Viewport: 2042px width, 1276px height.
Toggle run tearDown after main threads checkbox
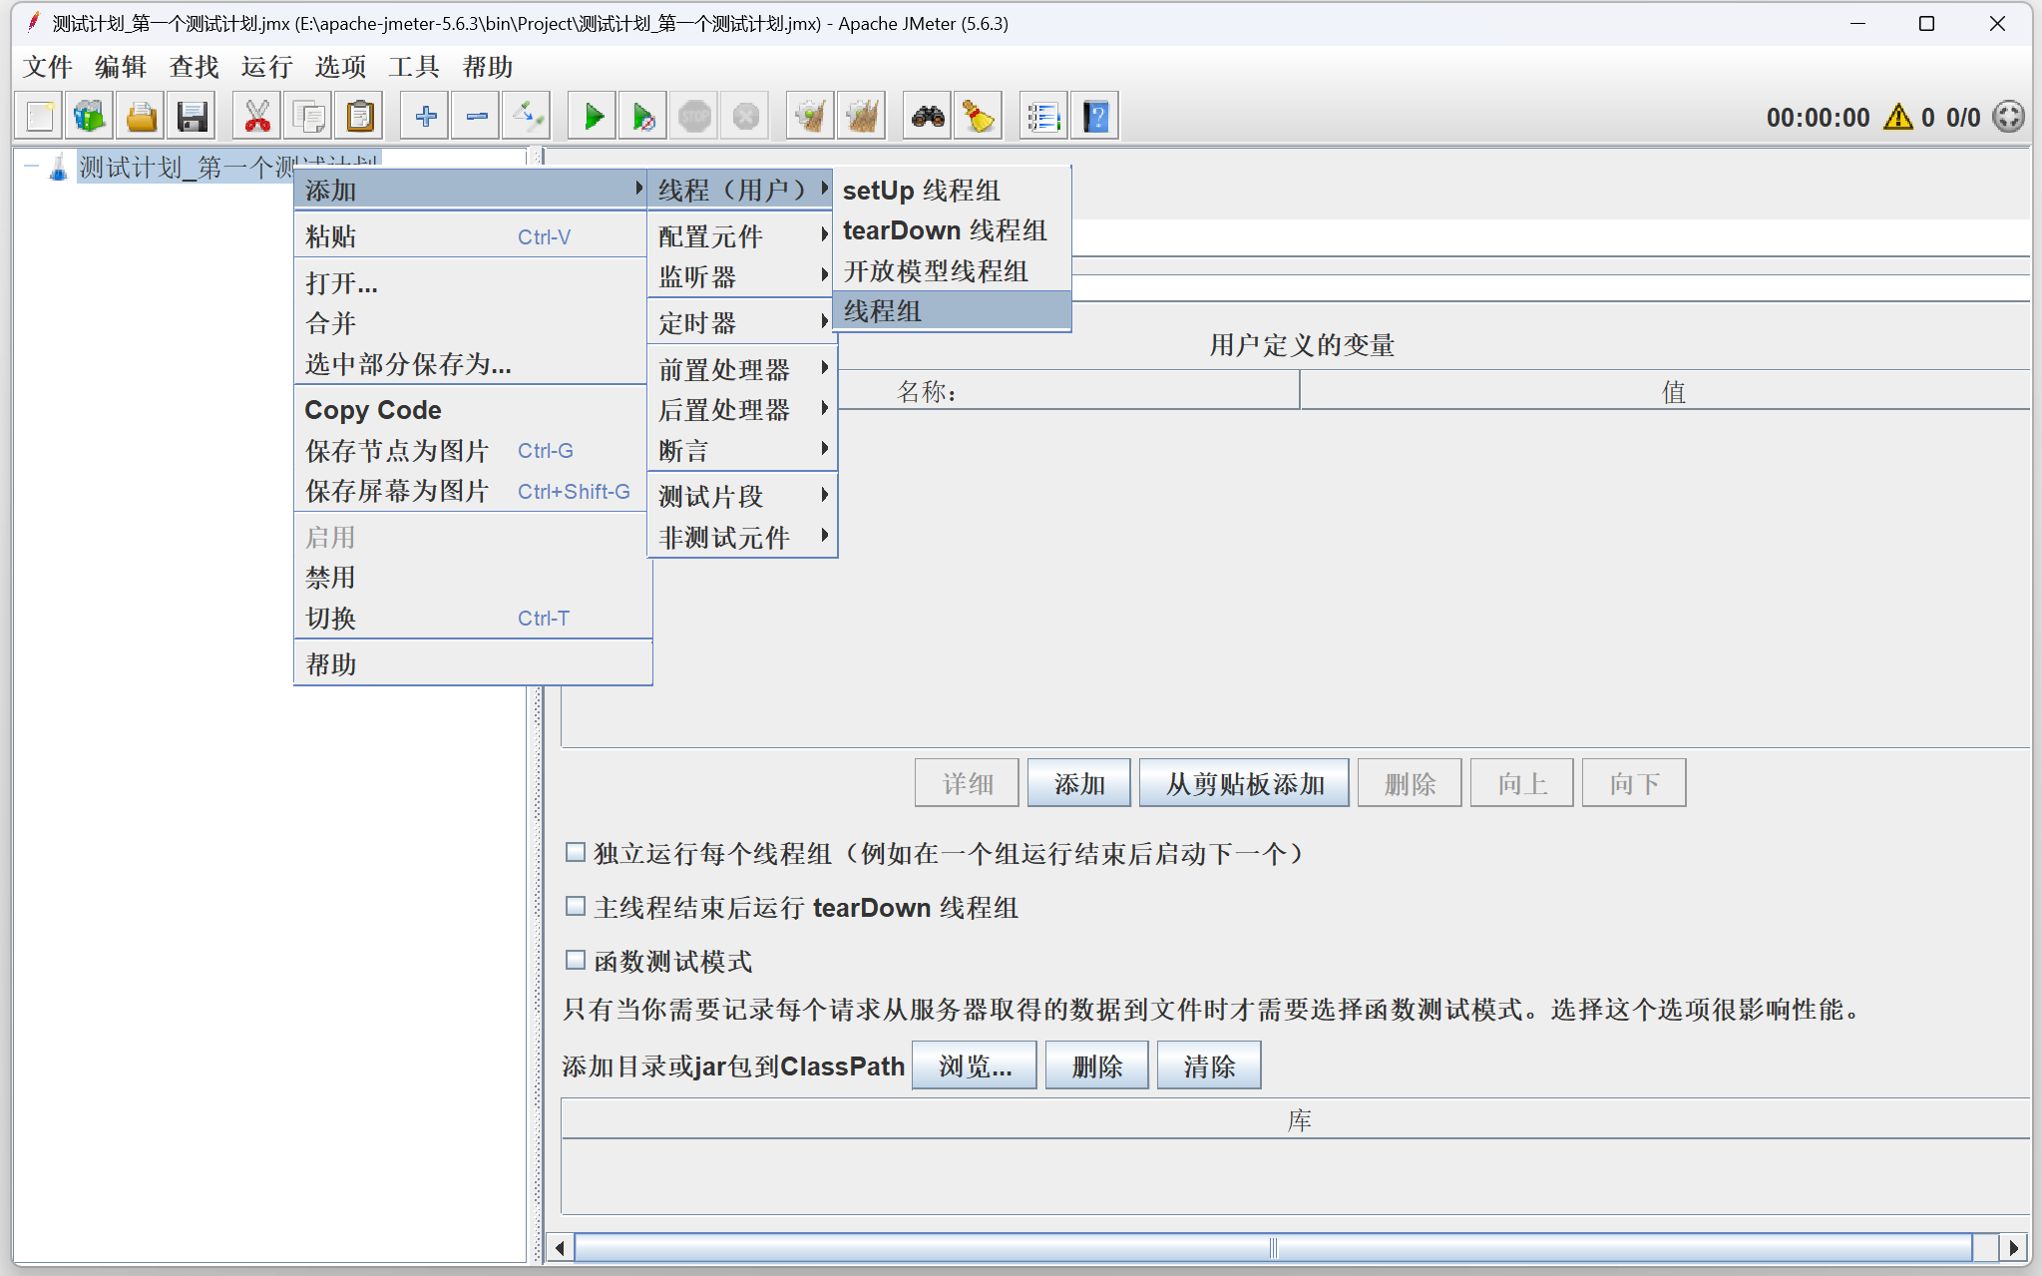point(576,906)
